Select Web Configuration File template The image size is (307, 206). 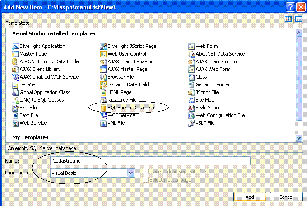217,115
